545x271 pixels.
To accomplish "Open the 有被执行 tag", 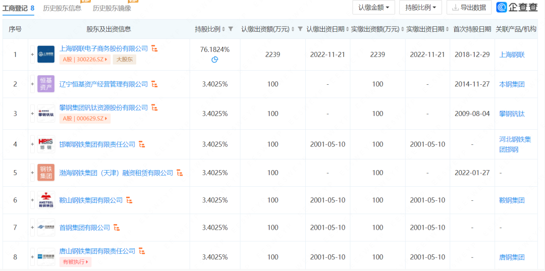I will 75,261.
